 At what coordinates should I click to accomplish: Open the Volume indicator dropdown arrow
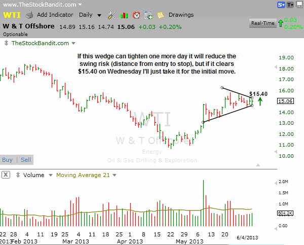tap(50, 175)
